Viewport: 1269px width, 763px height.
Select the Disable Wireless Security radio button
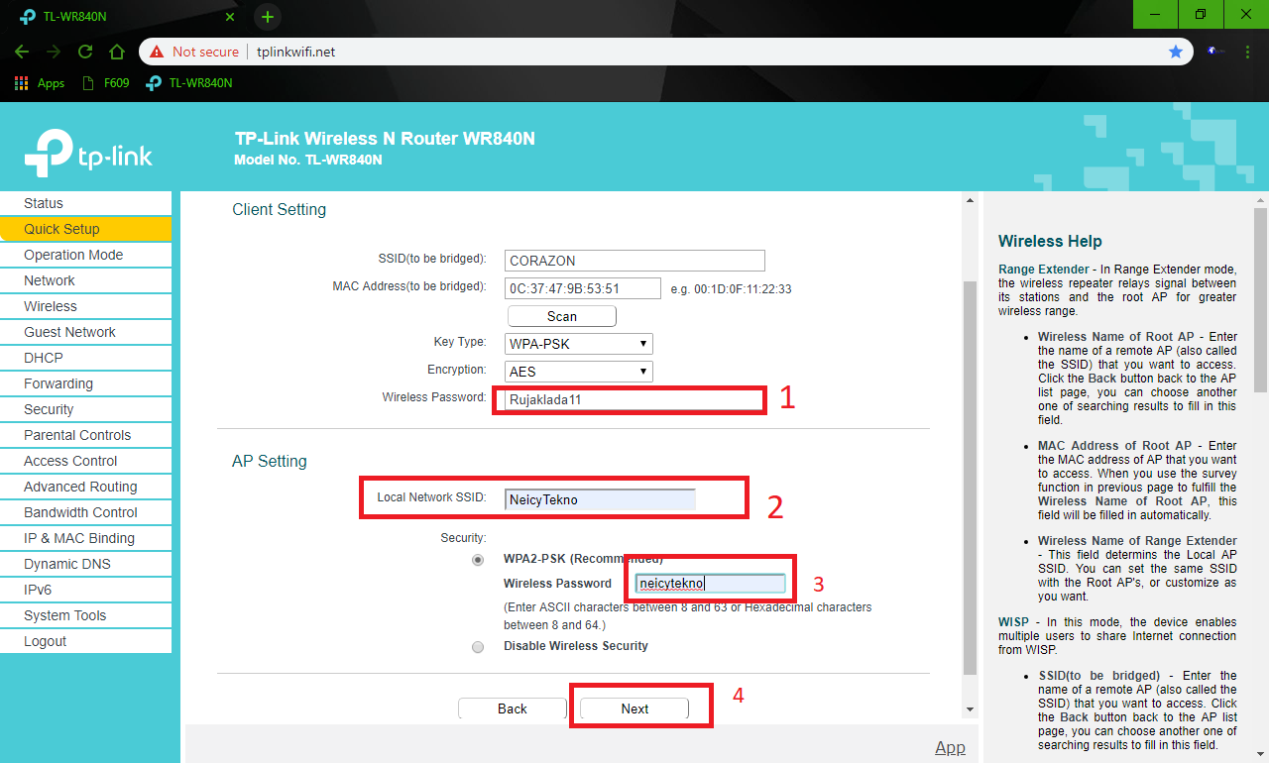point(479,647)
